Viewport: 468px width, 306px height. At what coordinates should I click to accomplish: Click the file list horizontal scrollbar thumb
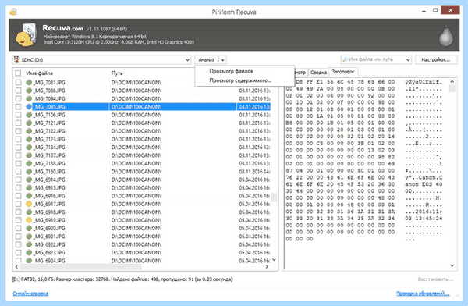(80, 266)
